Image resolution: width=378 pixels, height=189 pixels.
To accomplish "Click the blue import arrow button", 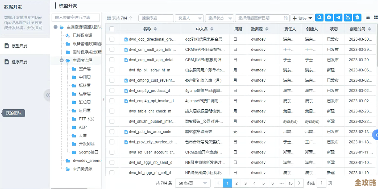I will (x=348, y=17).
